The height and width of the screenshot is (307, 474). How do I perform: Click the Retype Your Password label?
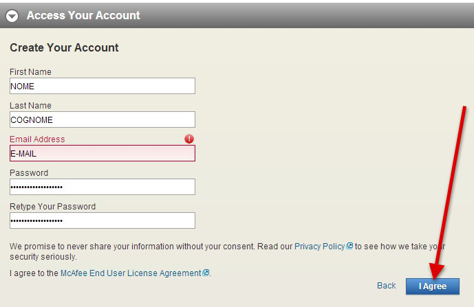pyautogui.click(x=52, y=207)
